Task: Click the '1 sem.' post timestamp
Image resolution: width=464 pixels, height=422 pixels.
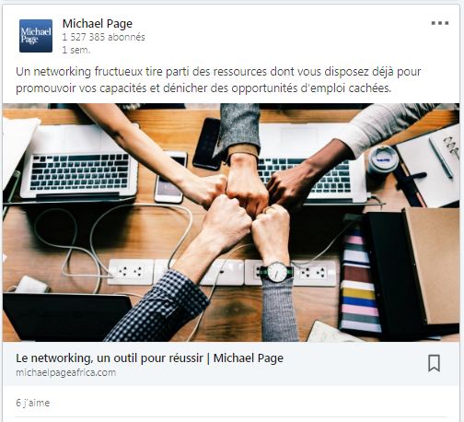Action: 76,50
